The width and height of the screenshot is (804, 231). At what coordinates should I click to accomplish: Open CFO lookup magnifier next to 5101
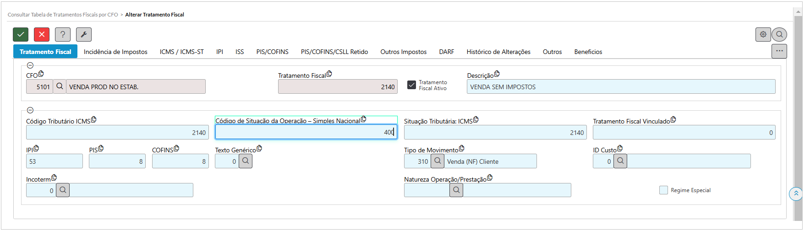pyautogui.click(x=60, y=86)
